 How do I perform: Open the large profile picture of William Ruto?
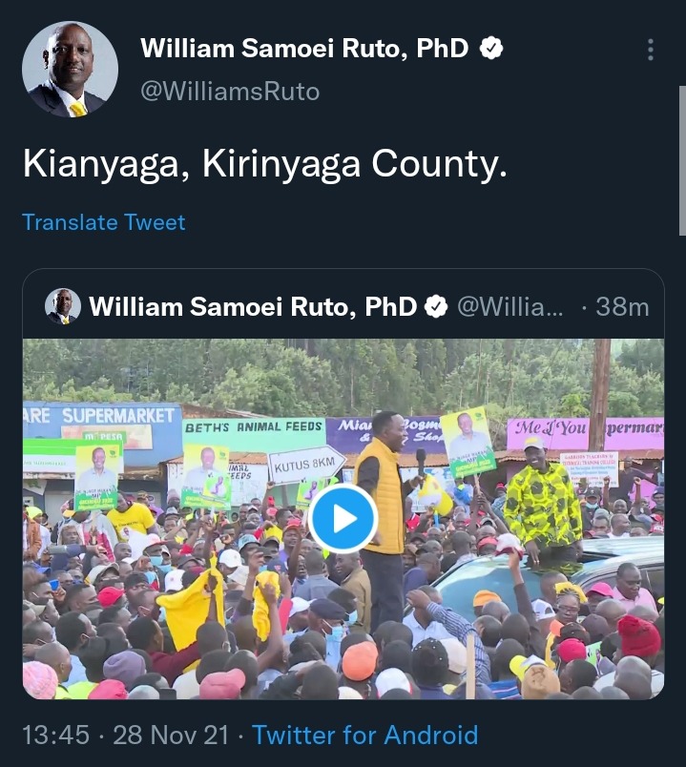70,69
